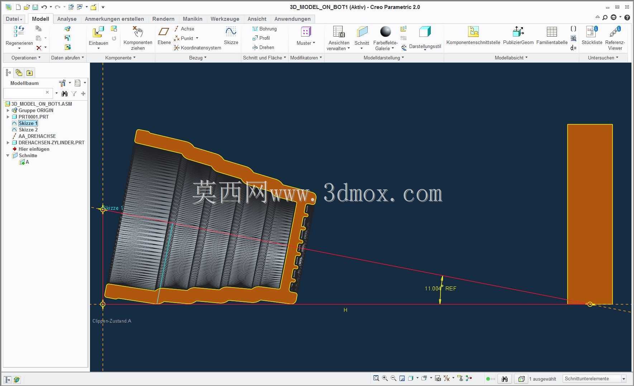
Task: Expand the Gruppe ORIGIN tree node
Action: point(8,110)
